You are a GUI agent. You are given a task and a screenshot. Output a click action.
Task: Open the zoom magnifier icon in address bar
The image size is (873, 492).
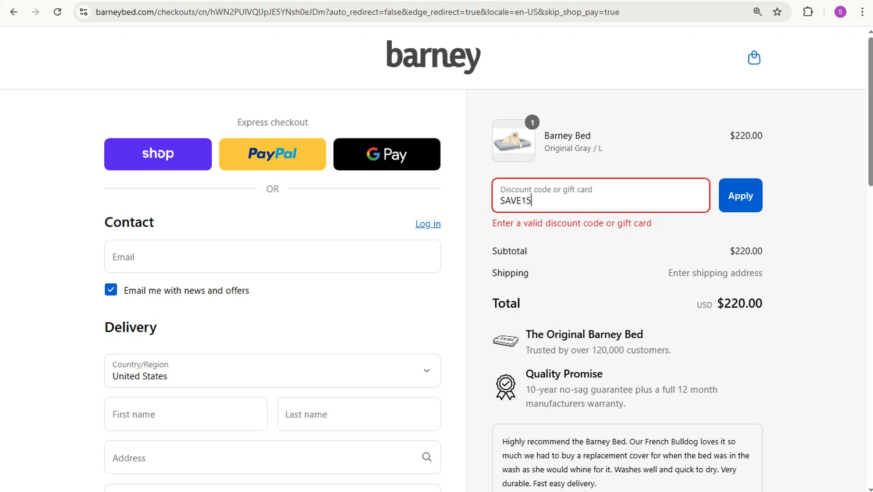[x=757, y=12]
